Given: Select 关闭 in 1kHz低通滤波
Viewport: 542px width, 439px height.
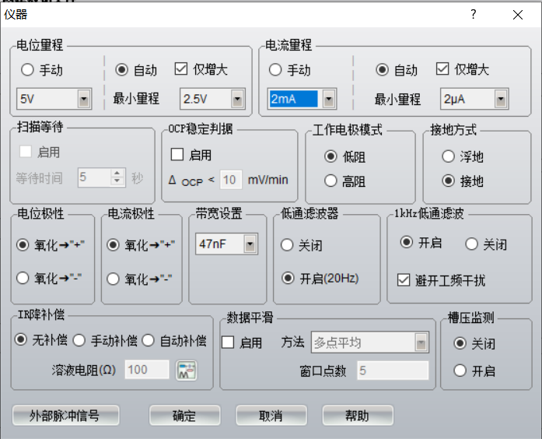Looking at the screenshot, I should (x=471, y=244).
